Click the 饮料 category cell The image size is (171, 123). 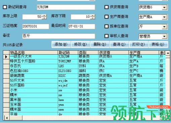88,66
